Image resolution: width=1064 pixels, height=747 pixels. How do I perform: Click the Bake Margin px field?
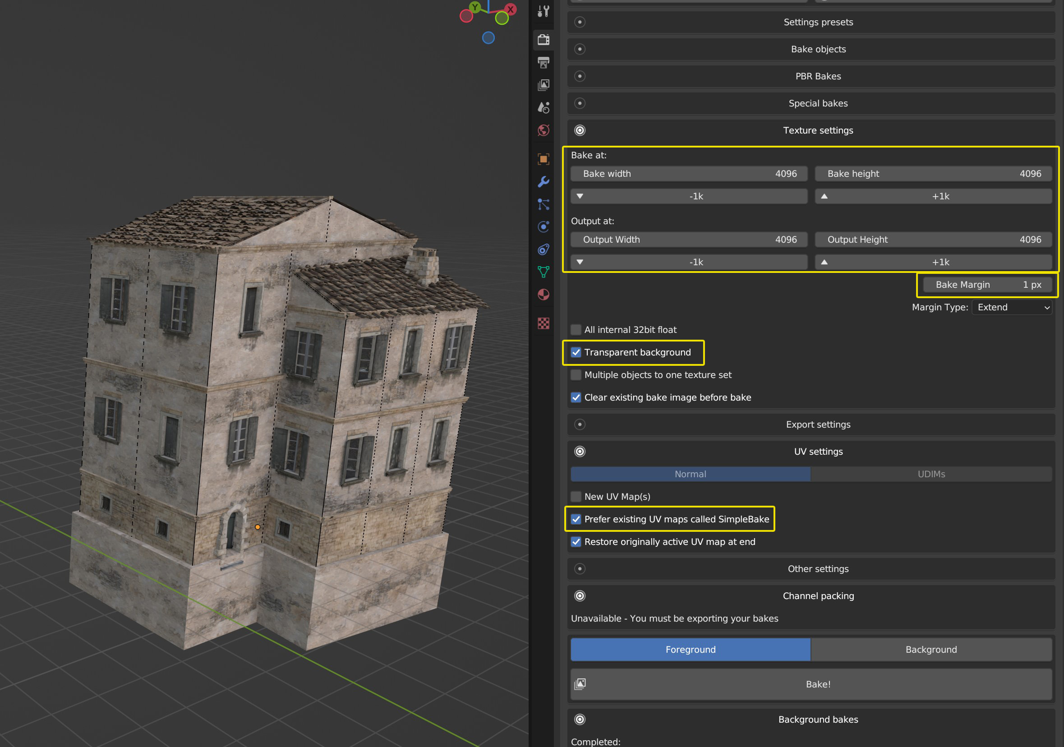click(x=987, y=285)
